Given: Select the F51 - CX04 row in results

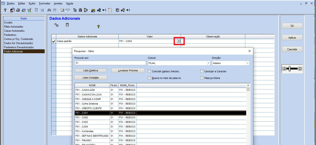Looking at the screenshot, I should pos(160,127).
